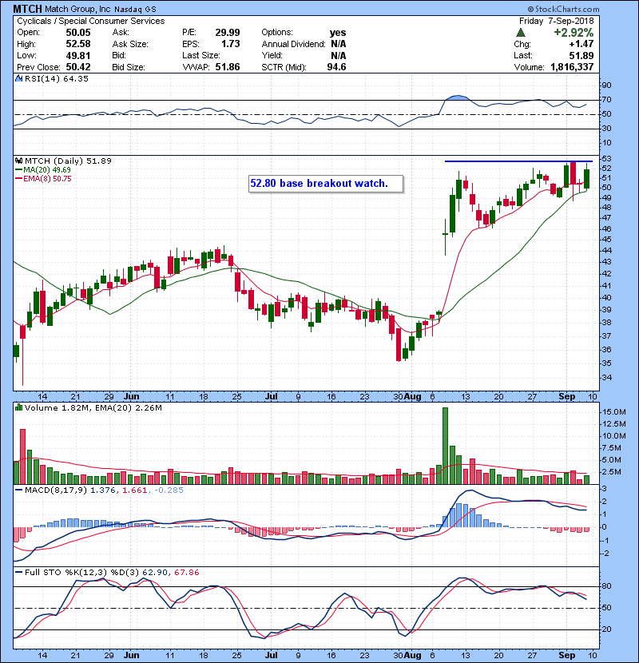Click the Prev Close value 50.42
639x663 pixels.
tap(78, 67)
